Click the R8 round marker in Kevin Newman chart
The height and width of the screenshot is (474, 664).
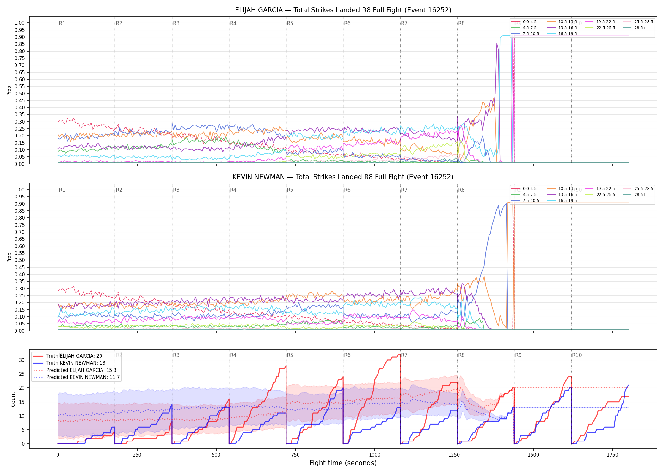[x=461, y=190]
